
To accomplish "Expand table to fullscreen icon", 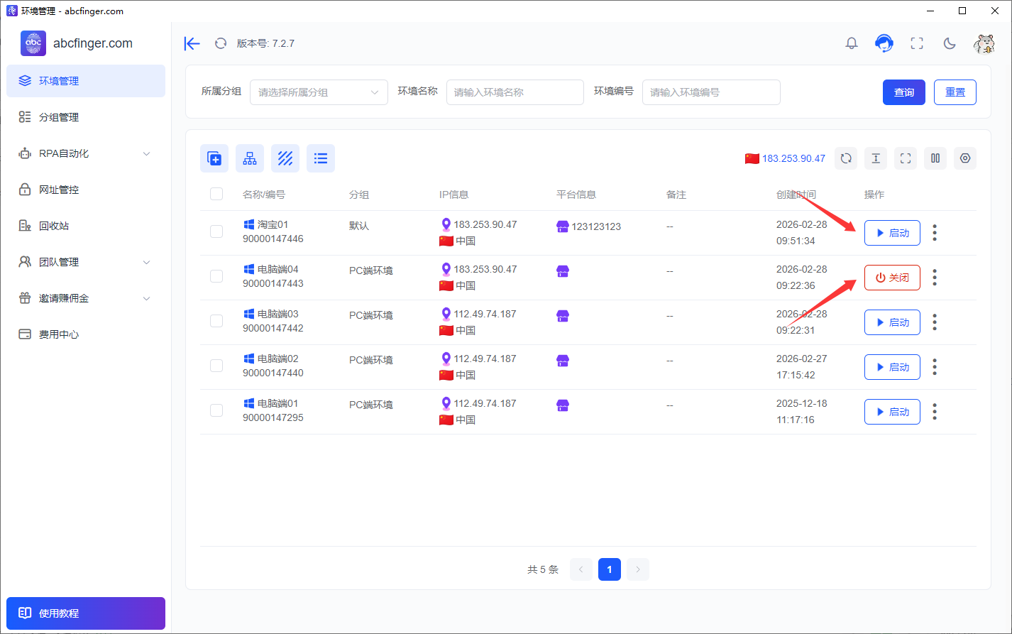I will (906, 158).
